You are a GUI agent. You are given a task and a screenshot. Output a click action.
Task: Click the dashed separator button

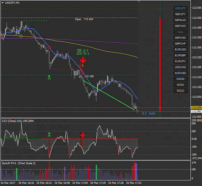click(180, 32)
